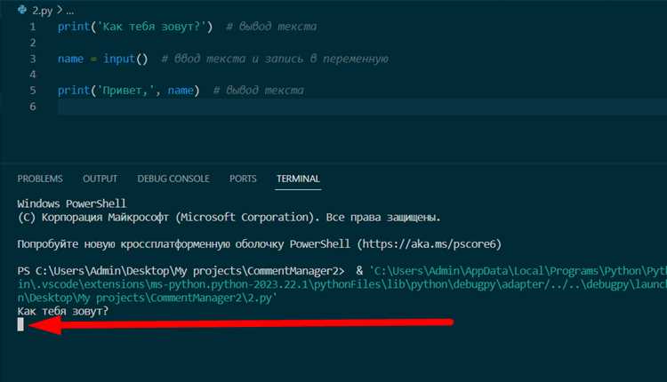Click the empty line 6 in editor
The height and width of the screenshot is (382, 667).
[362, 107]
